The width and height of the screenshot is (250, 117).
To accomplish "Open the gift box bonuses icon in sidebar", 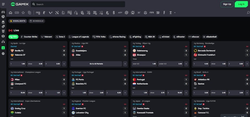I will (3, 22).
